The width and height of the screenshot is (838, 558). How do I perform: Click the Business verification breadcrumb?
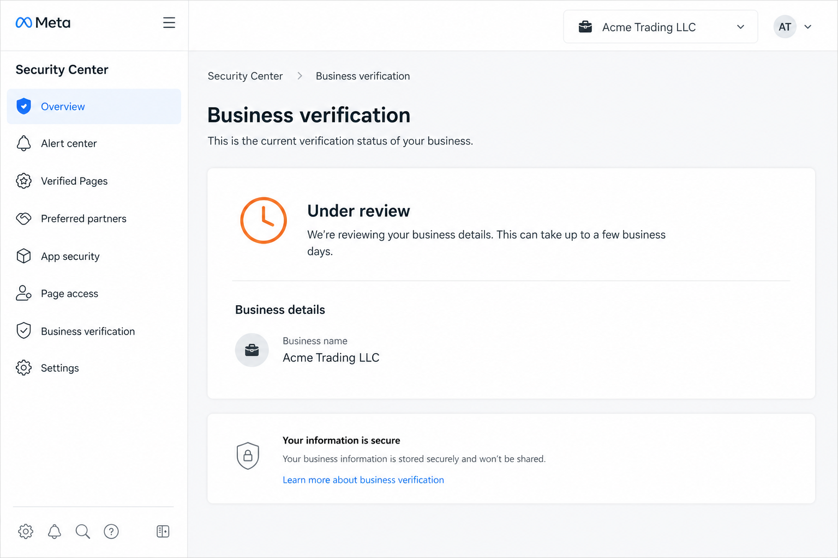click(363, 76)
